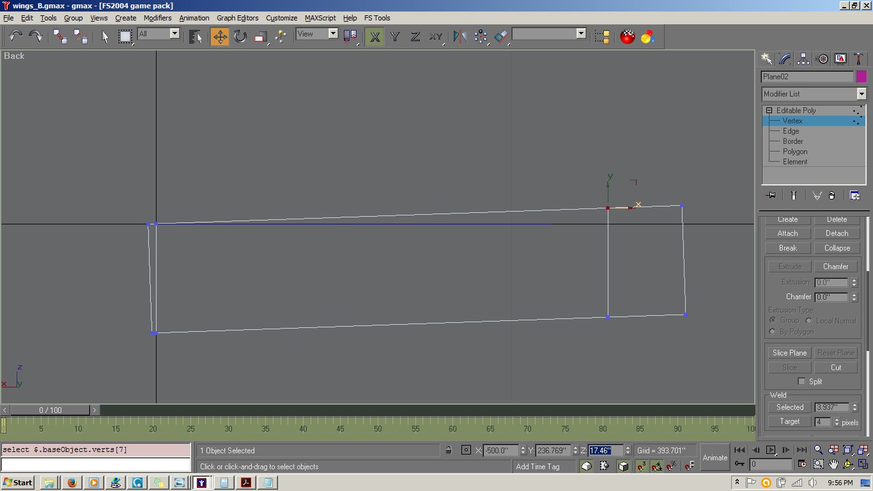Open the Modifiers menu
Viewport: 873px width, 491px height.
coord(157,18)
